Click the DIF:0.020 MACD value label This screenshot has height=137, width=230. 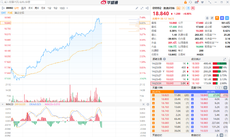pyautogui.click(x=20, y=104)
